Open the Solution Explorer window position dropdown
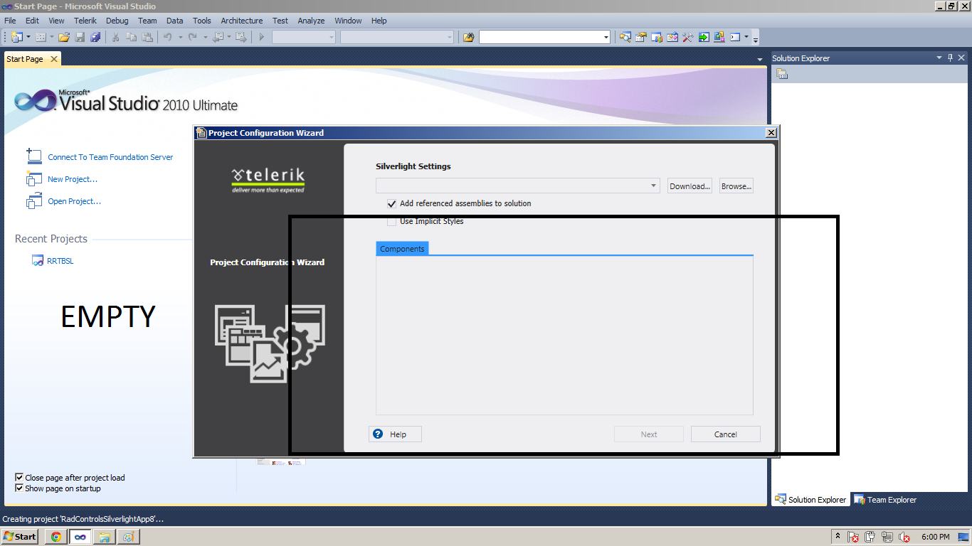Screen dimensions: 972x546 [x=939, y=58]
